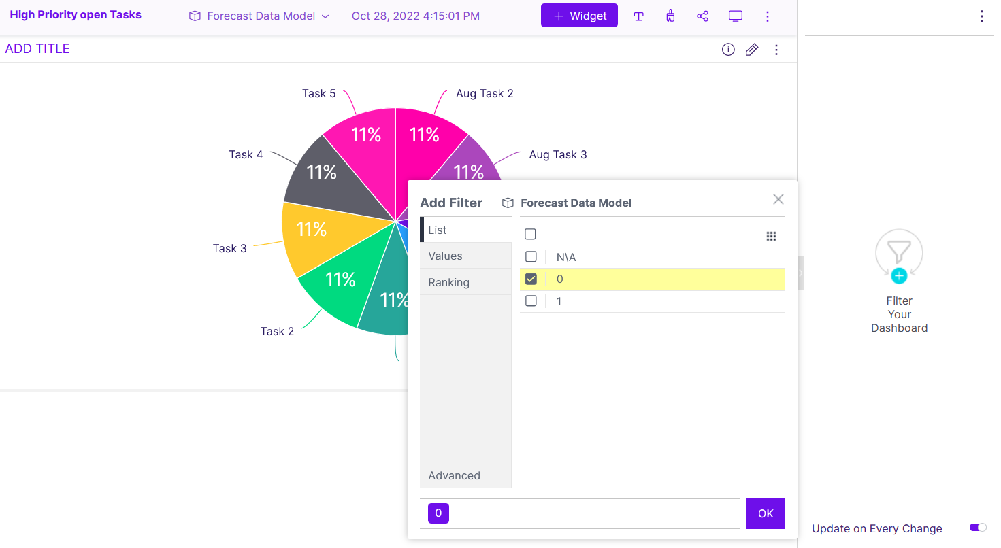Screen dimensions: 1001x548
Task: Select the brush restyle icon in the toolbar
Action: pyautogui.click(x=670, y=16)
